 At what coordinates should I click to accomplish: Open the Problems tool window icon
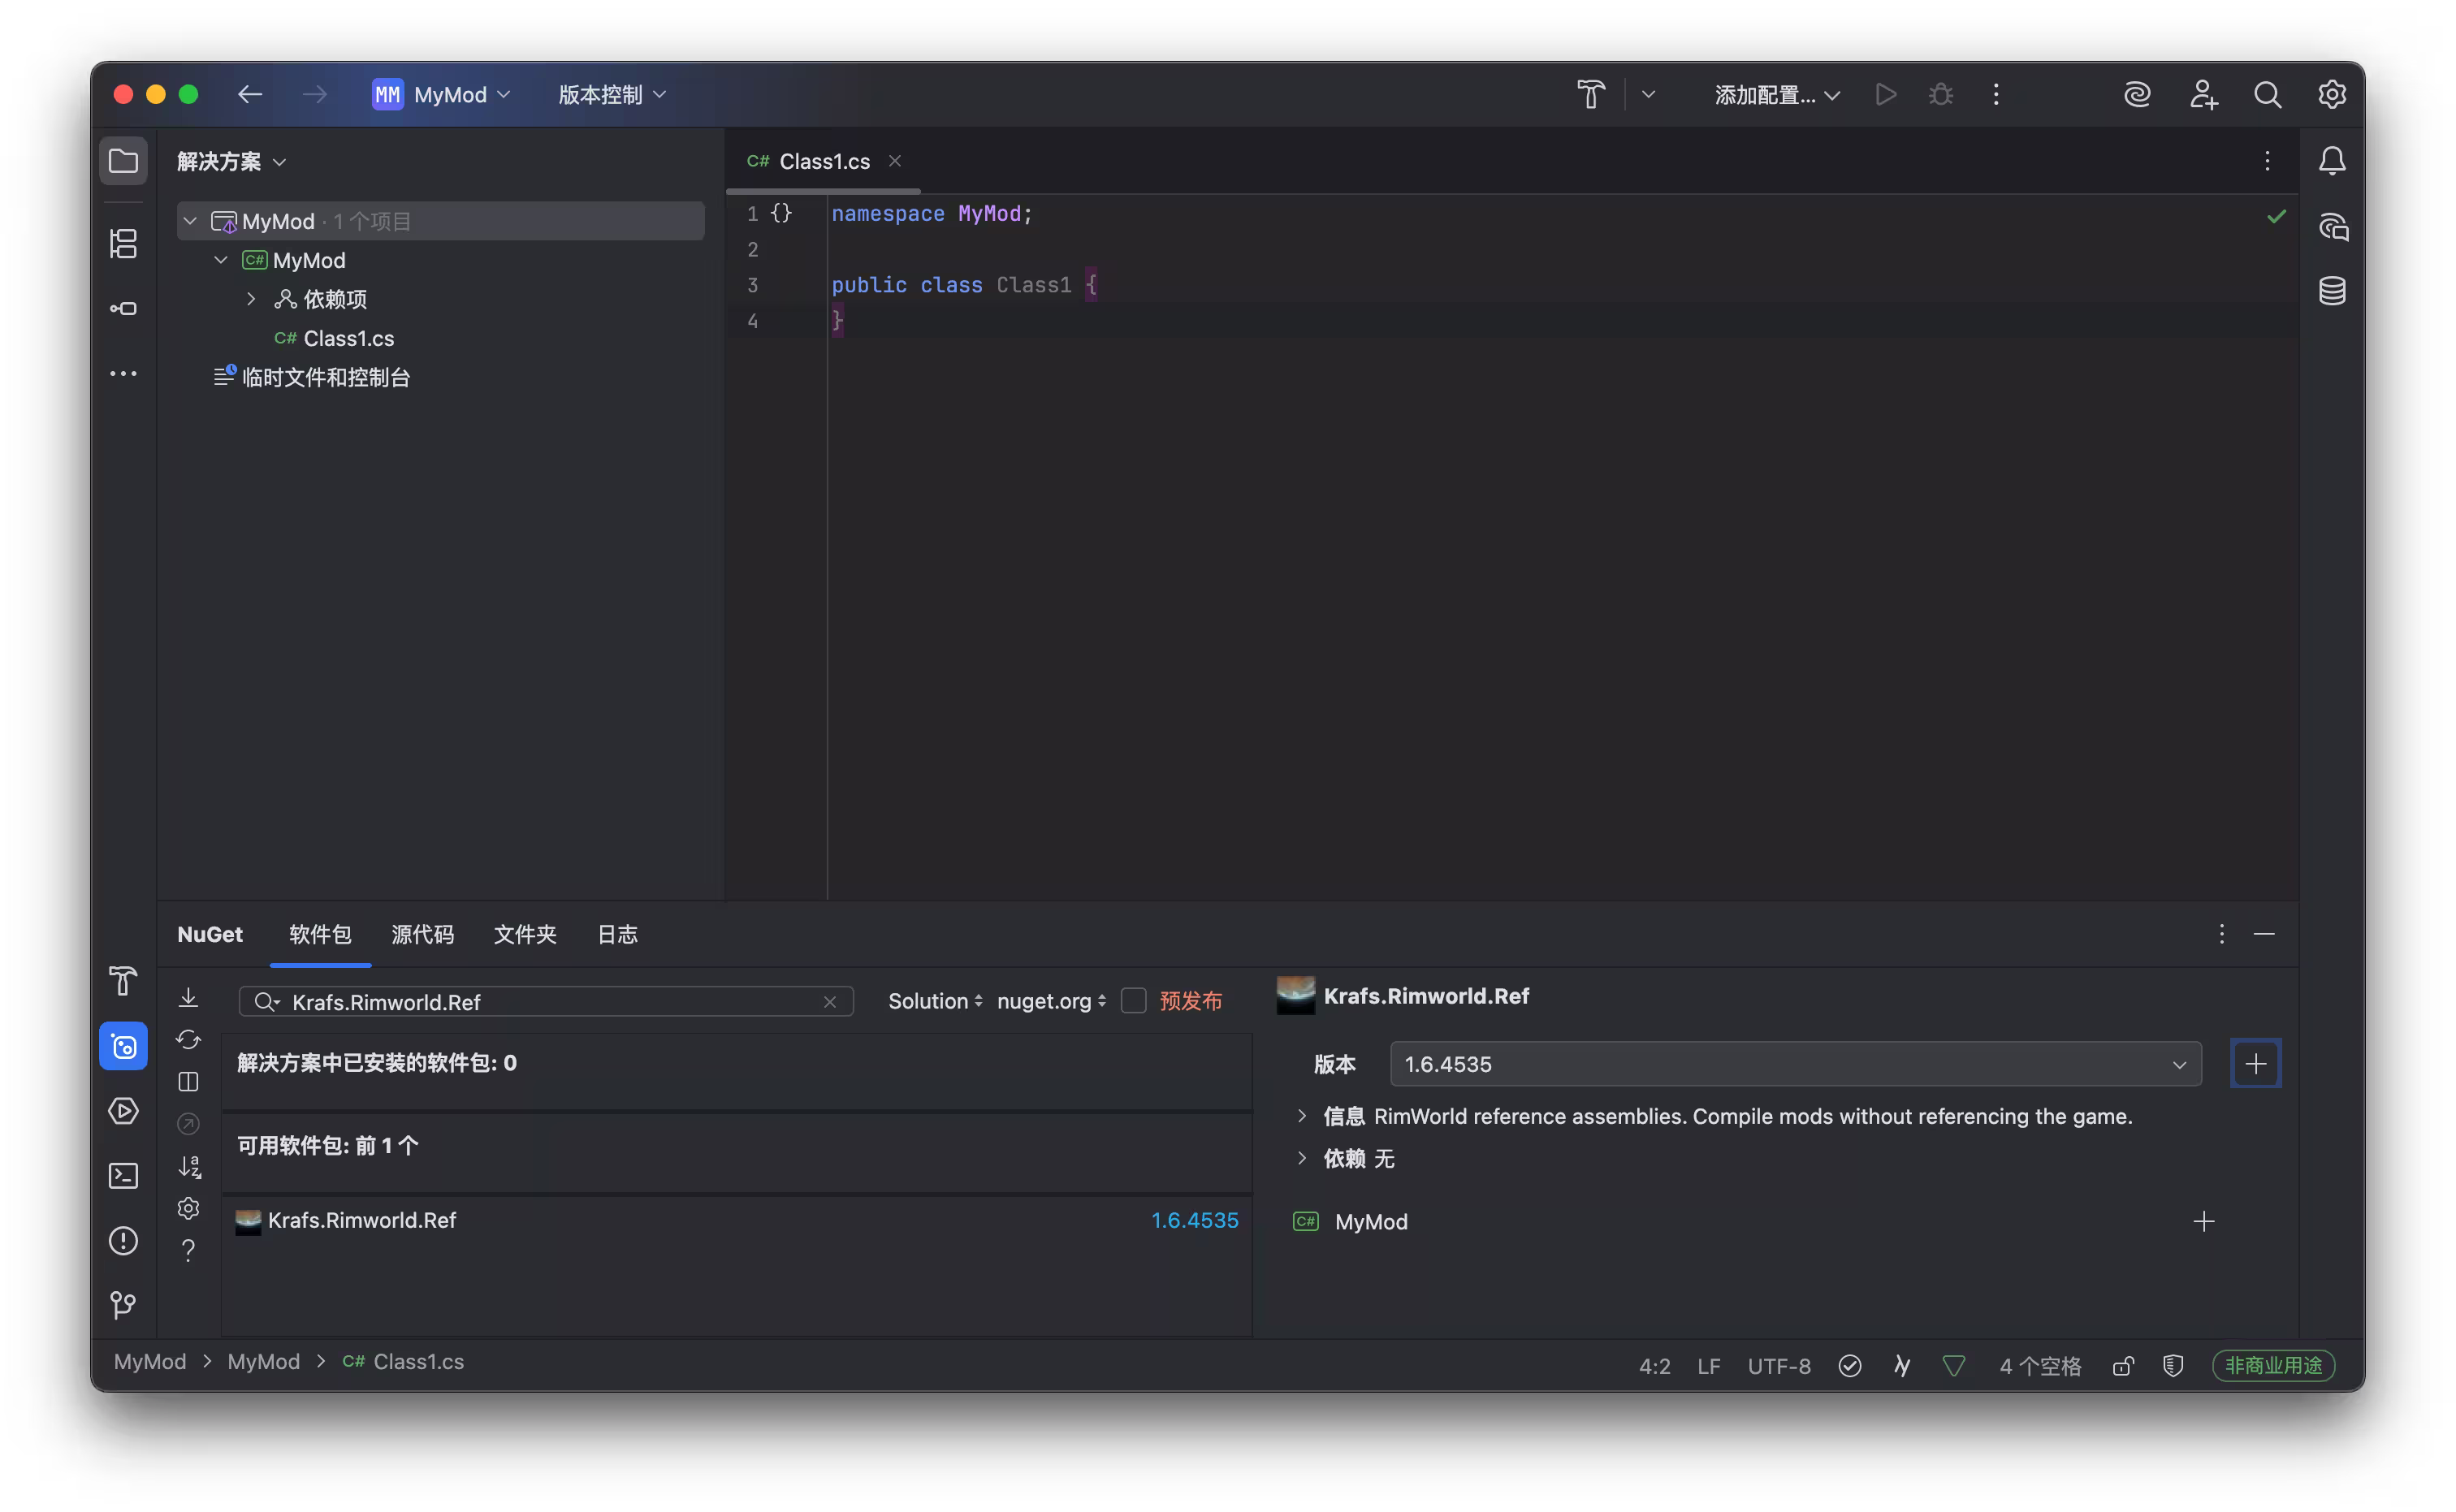pyautogui.click(x=123, y=1241)
